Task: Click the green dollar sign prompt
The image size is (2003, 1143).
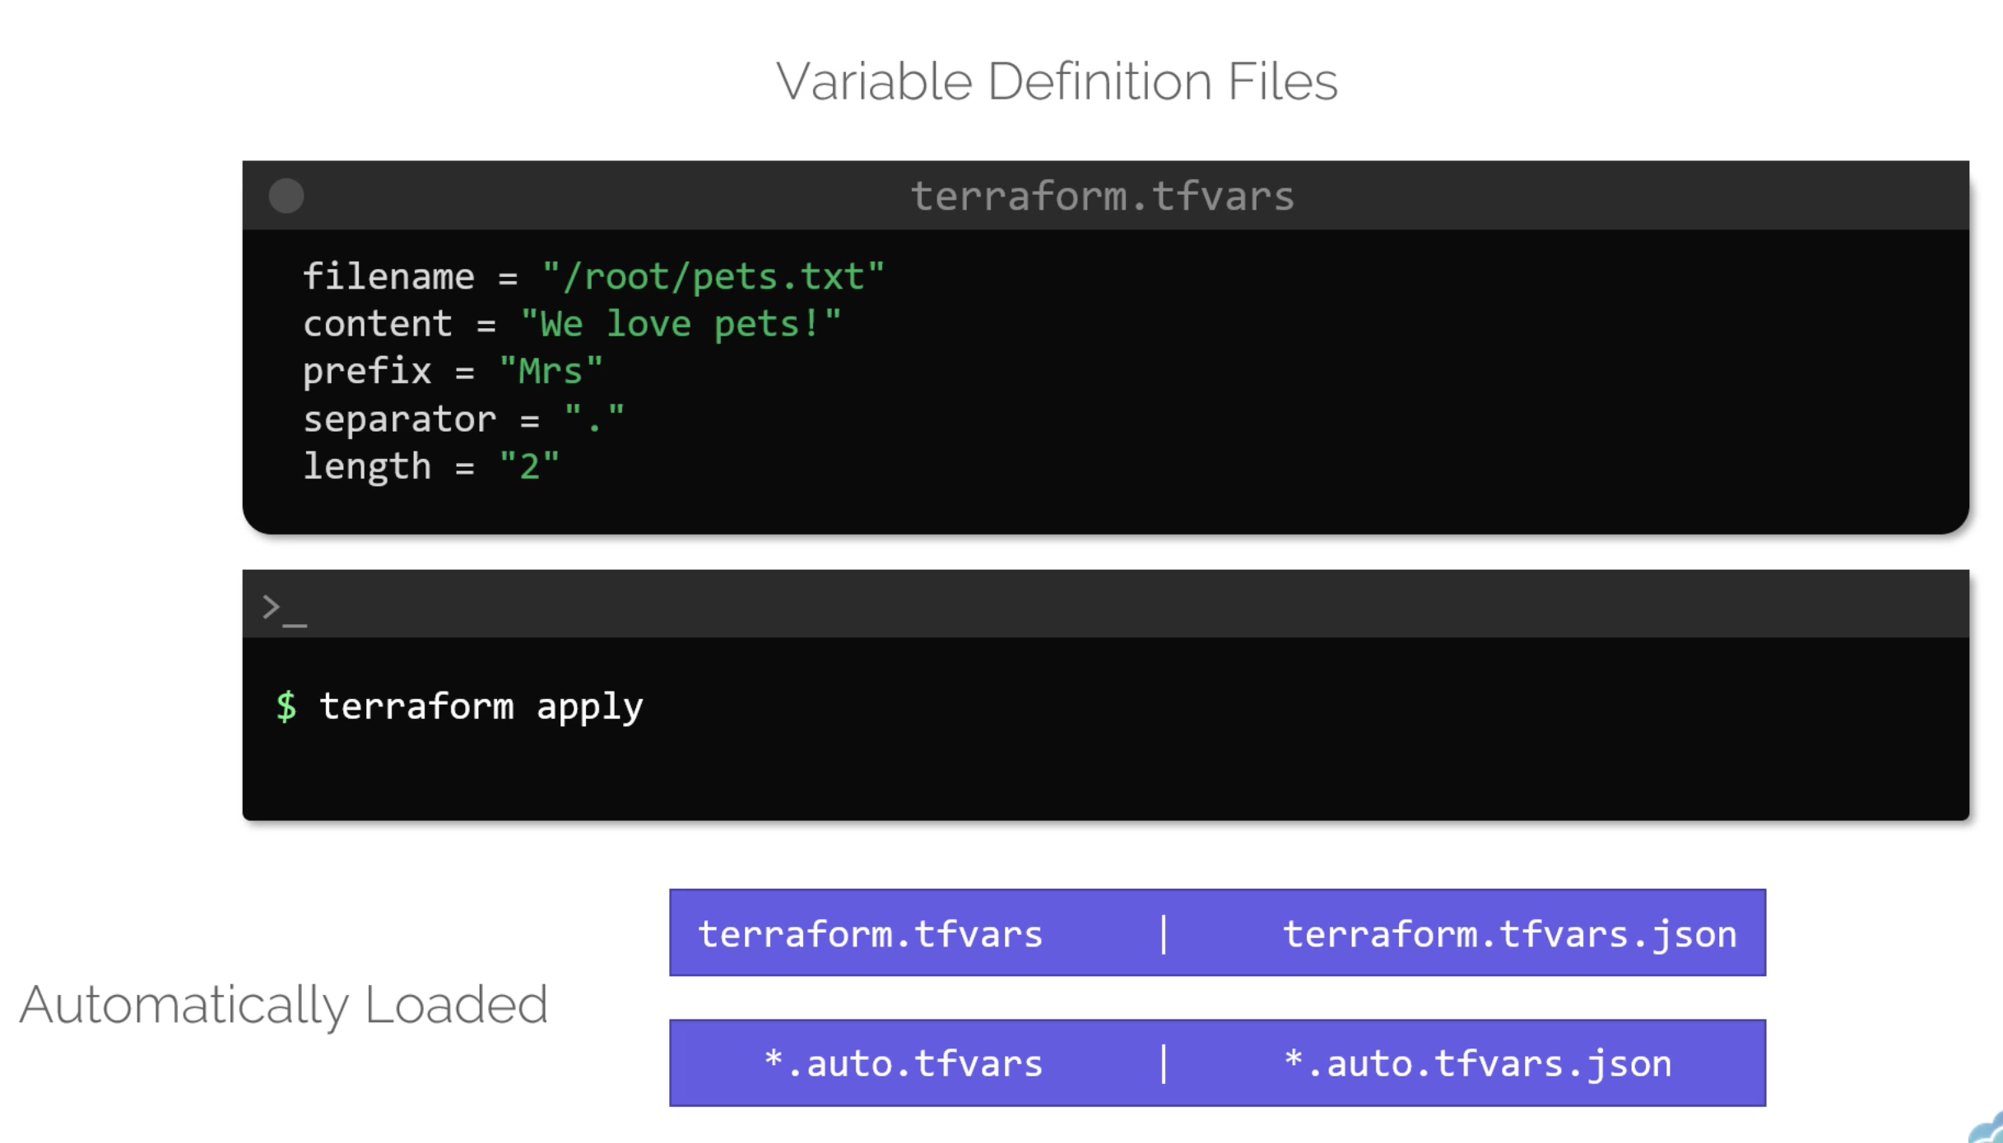Action: 286,706
